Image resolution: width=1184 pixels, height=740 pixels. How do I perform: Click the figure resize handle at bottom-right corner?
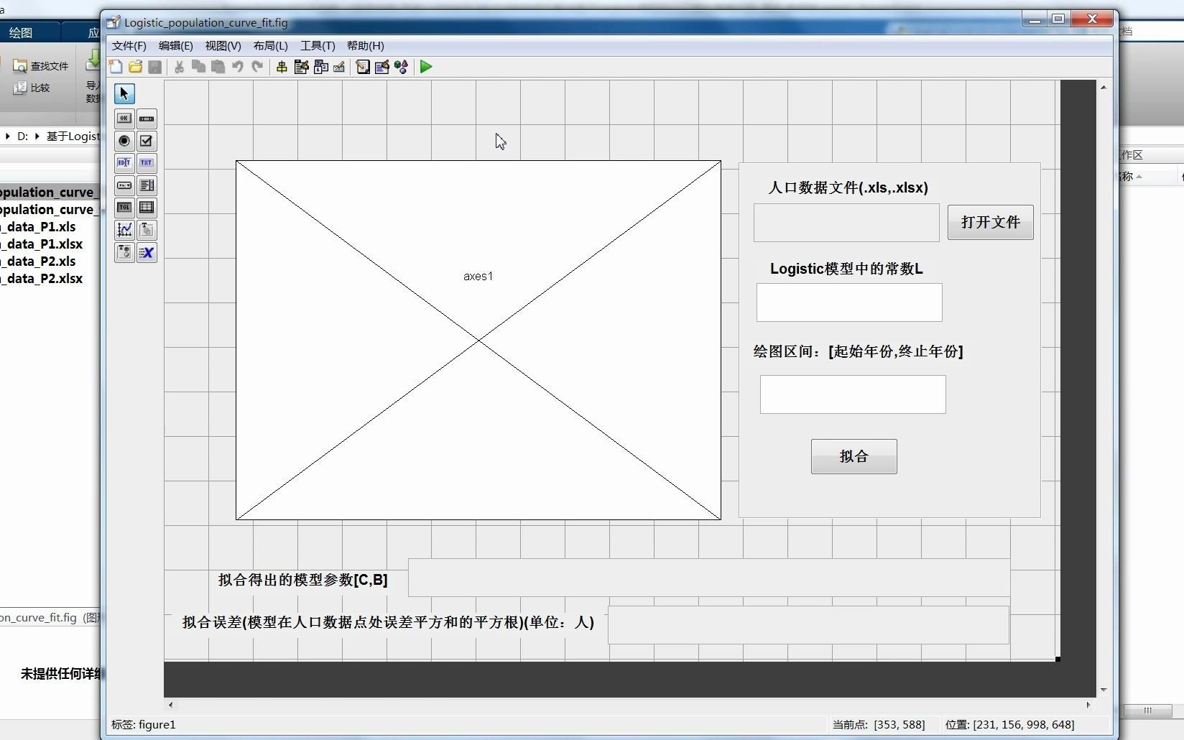pos(1058,659)
